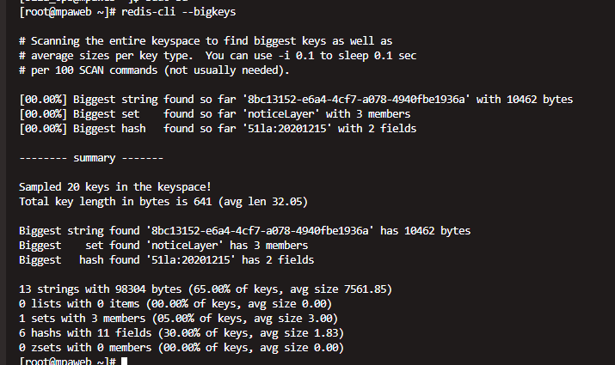Viewport: 615px width, 365px height.
Task: Click the root@mpaweb prompt before redis-cli
Action: point(60,13)
